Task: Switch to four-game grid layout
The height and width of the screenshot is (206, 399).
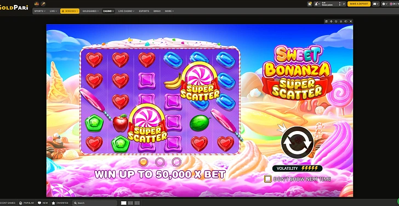Action: 137,203
